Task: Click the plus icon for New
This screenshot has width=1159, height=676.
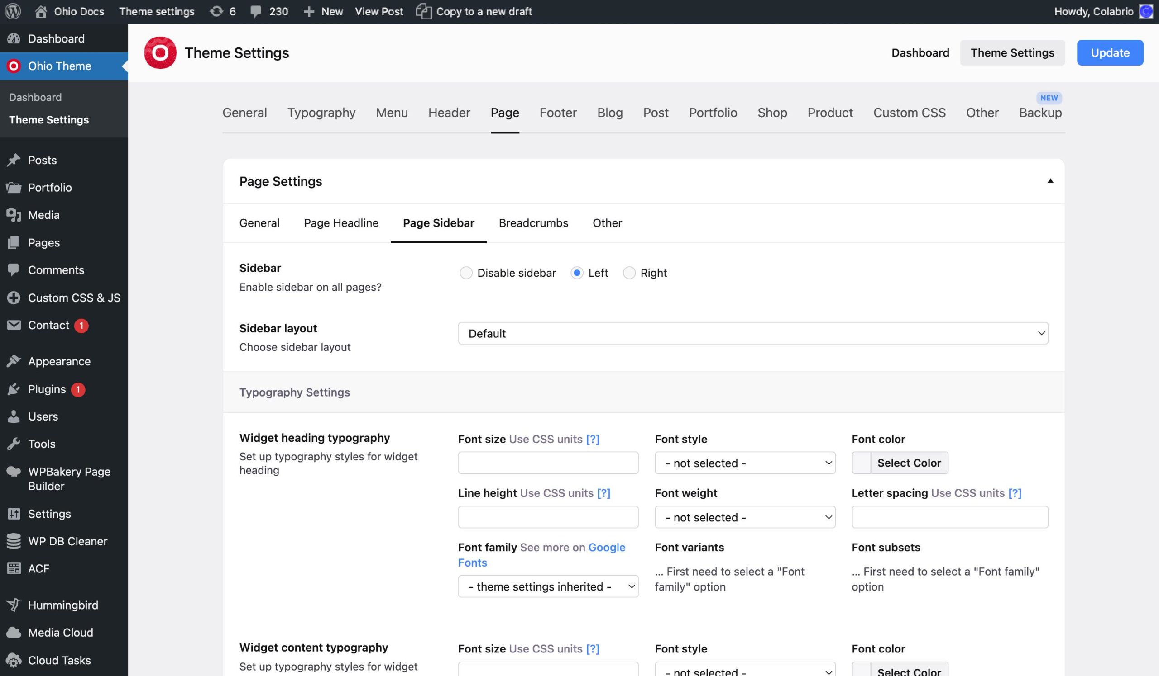Action: point(309,12)
